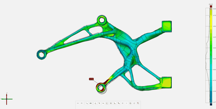Click the yellow band of the color legend

tap(211, 22)
